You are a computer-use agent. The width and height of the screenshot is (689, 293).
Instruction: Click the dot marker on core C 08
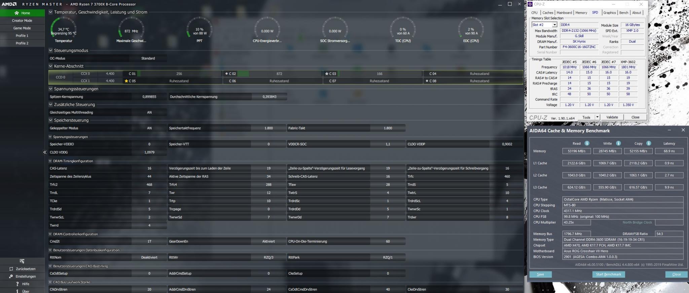[x=427, y=81]
